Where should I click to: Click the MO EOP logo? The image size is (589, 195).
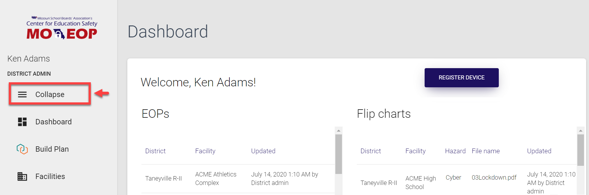62,28
